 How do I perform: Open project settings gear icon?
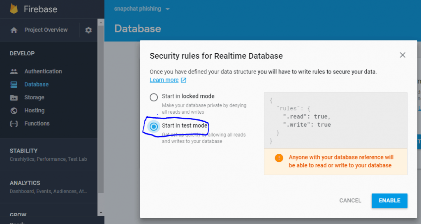click(88, 30)
